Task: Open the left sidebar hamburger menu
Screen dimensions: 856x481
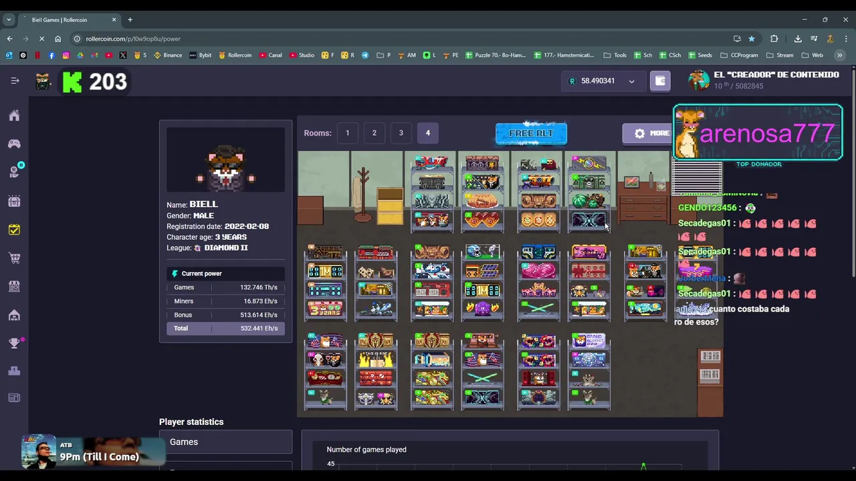Action: [15, 81]
